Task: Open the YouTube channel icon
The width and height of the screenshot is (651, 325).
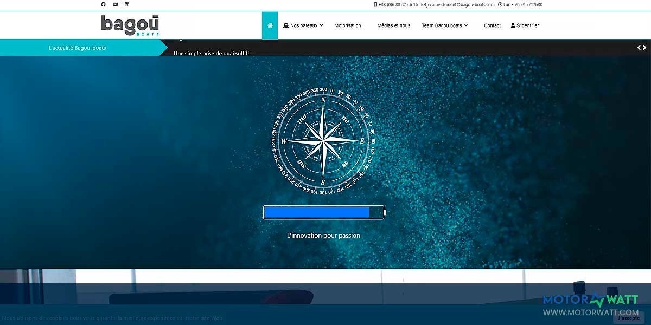Action: 115,4
